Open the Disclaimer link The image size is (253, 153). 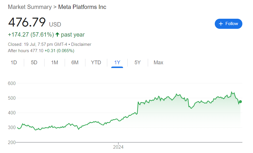coord(81,44)
